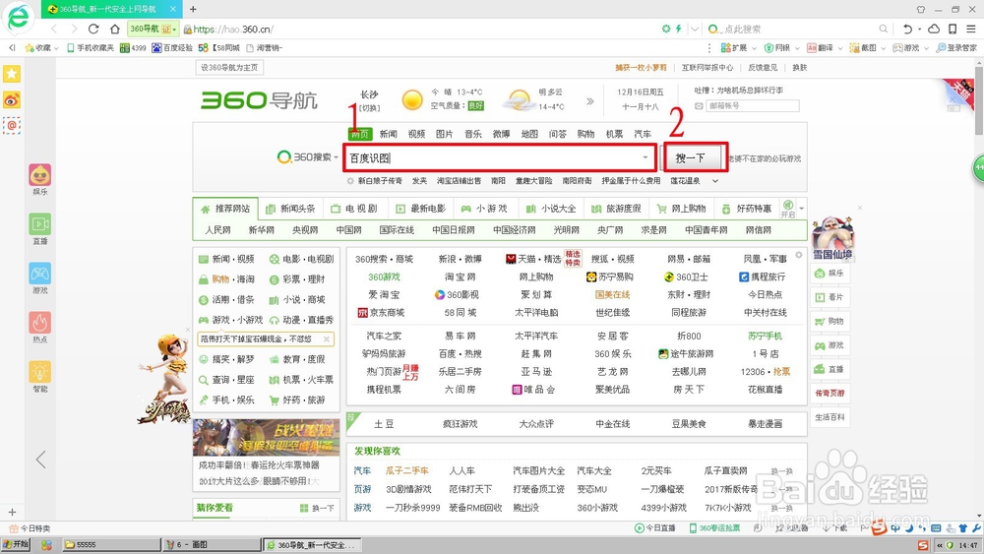This screenshot has height=554, width=984.
Task: Click the search input containing 百度识图
Action: coord(498,157)
